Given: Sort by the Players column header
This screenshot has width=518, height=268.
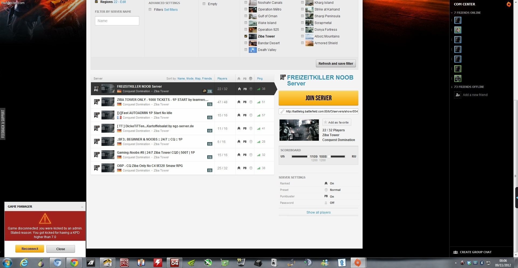Looking at the screenshot, I should click(x=222, y=79).
